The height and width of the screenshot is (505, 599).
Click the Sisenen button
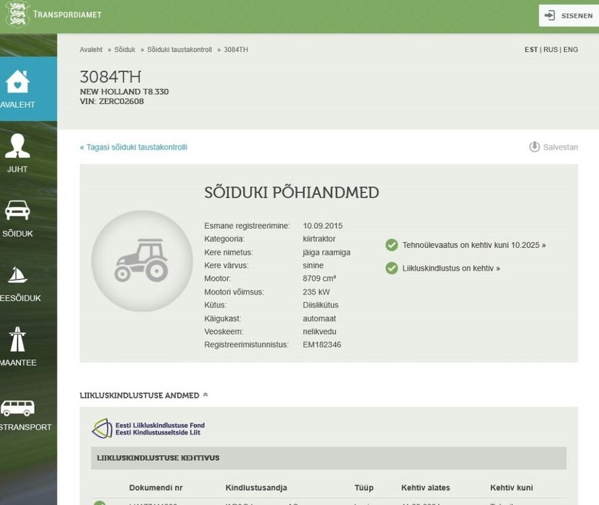tap(569, 16)
